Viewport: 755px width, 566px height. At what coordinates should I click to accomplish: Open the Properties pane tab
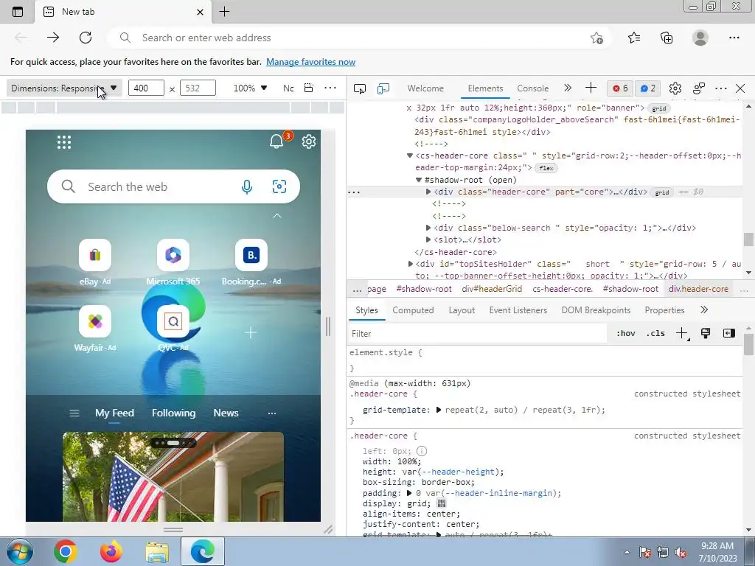(x=664, y=310)
